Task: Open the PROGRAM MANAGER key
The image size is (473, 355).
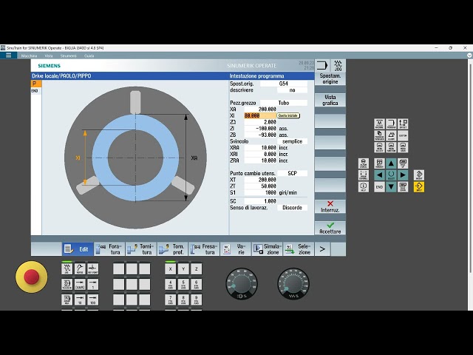Action: click(379, 135)
